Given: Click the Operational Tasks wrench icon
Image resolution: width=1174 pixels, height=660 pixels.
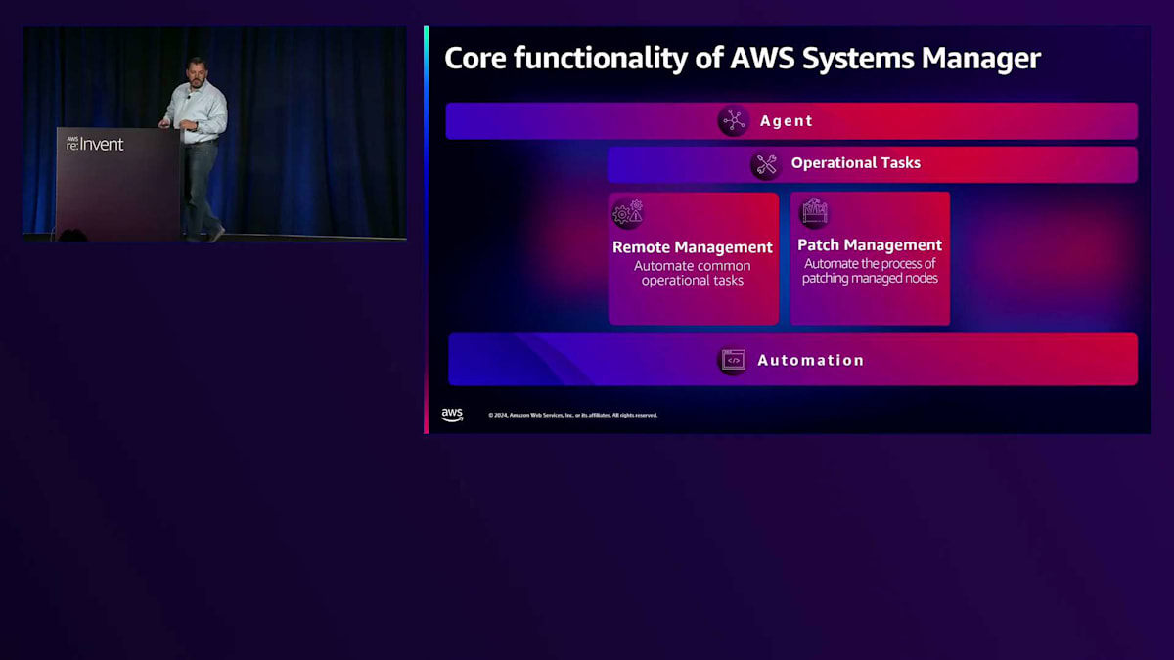Looking at the screenshot, I should tap(765, 164).
